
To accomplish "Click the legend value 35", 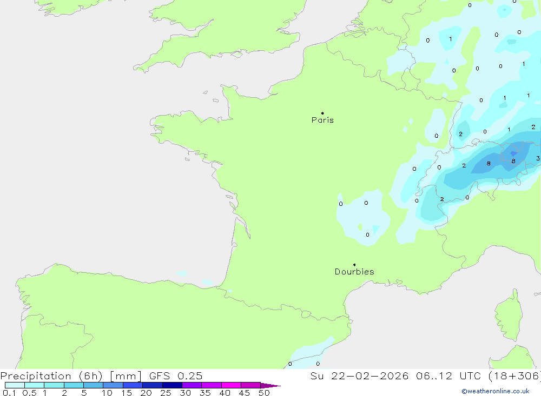I will point(205,393).
